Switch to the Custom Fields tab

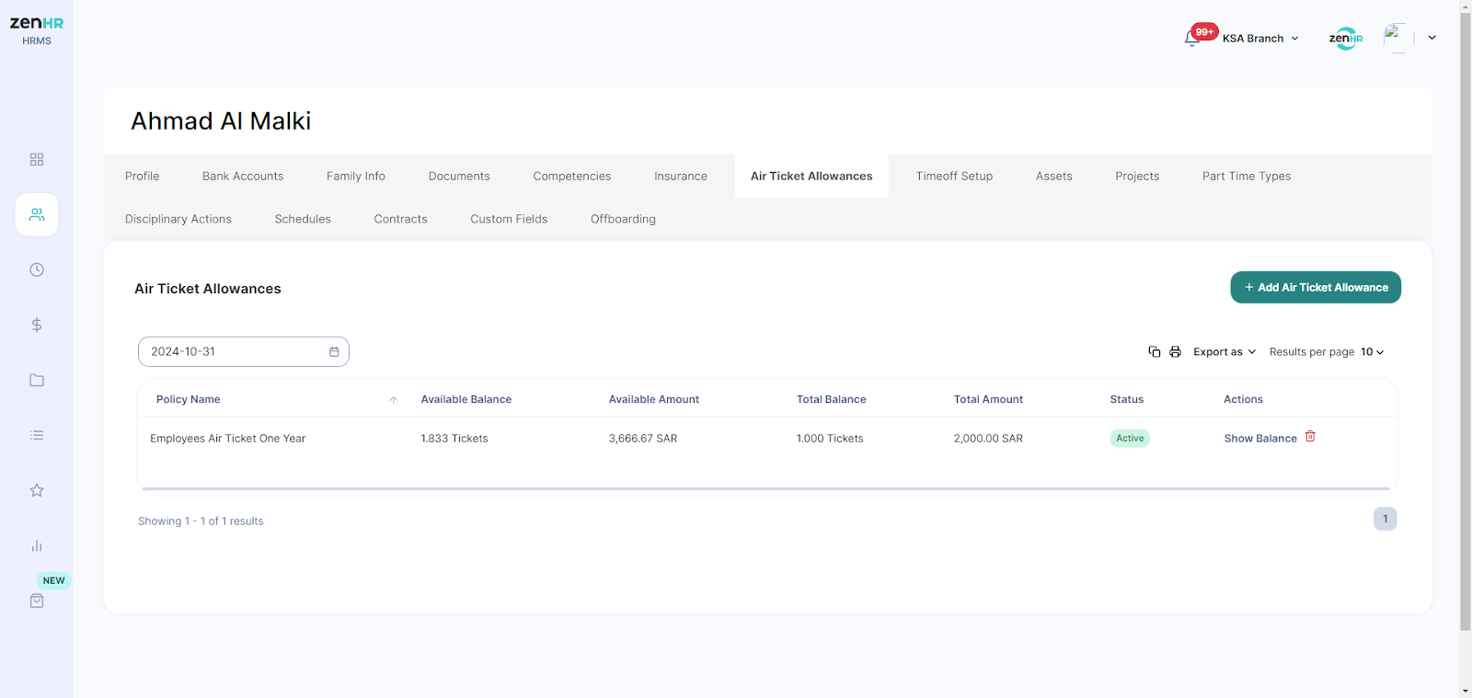(x=509, y=219)
